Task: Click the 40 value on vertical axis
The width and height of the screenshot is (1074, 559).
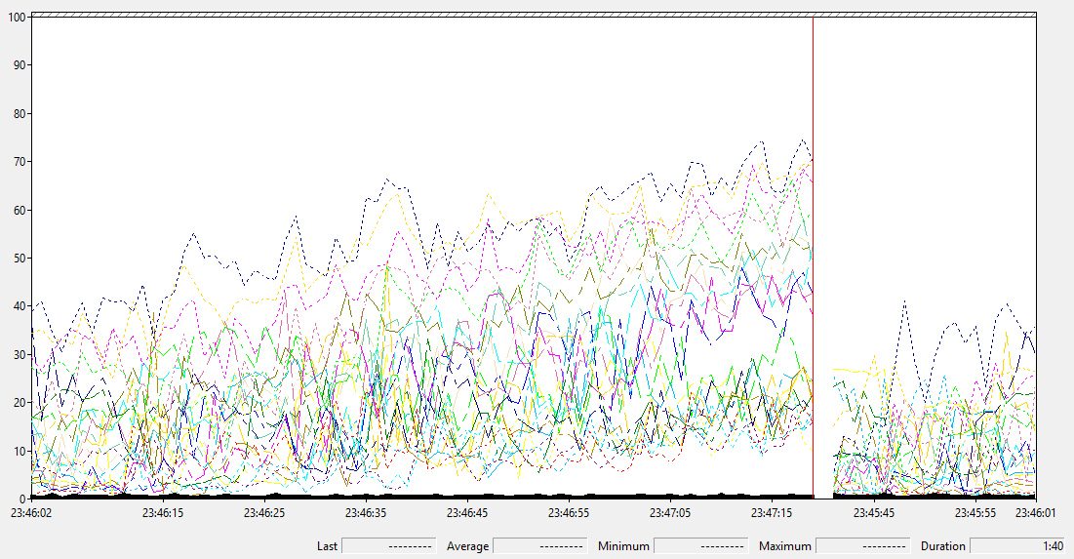Action: (20, 306)
